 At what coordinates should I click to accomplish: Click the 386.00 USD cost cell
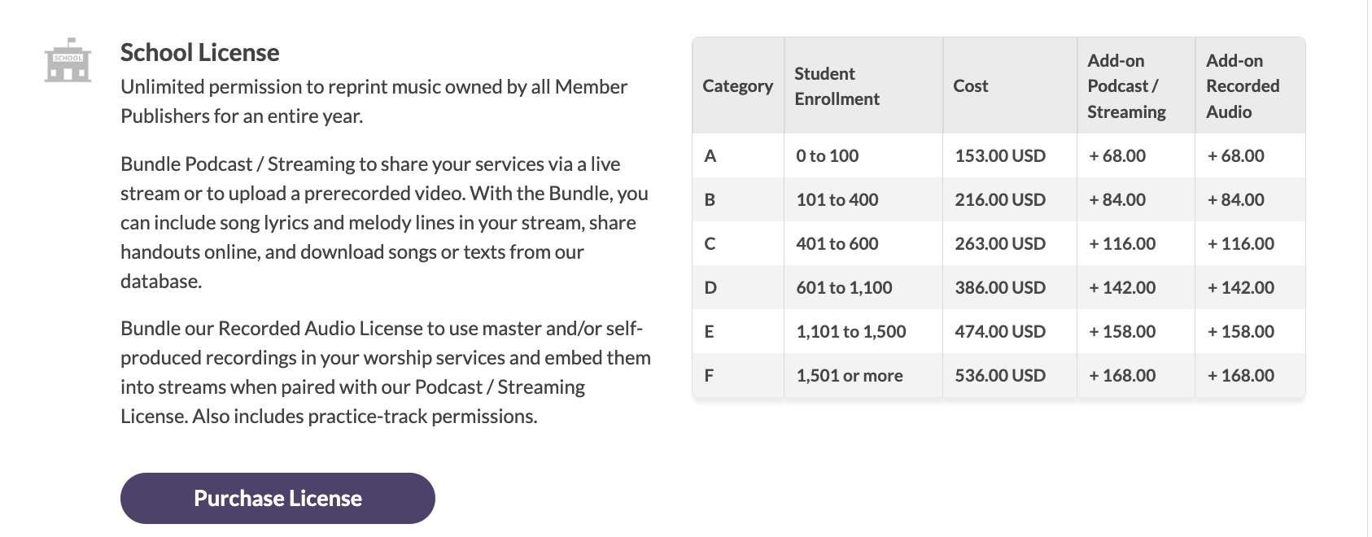pos(999,288)
